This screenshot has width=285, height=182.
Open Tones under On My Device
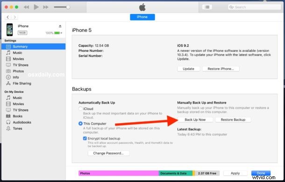[x=34, y=129]
